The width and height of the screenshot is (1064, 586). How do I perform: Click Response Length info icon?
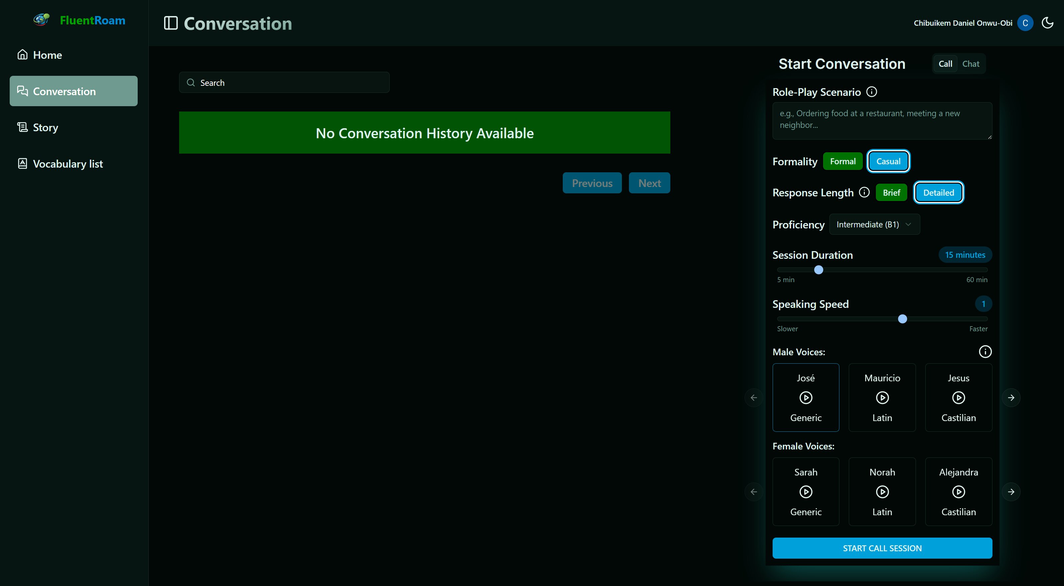point(864,192)
